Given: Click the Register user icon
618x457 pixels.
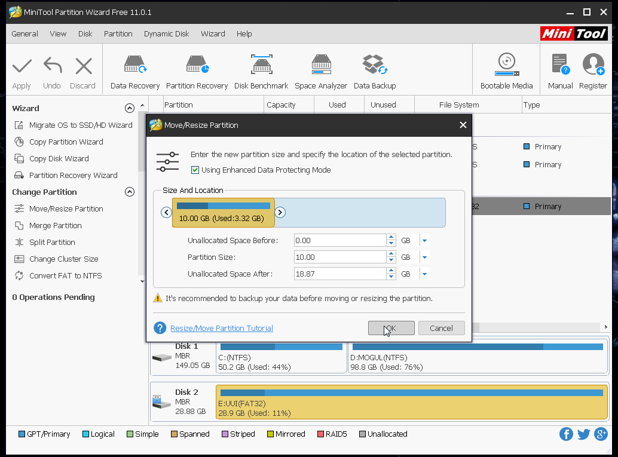Looking at the screenshot, I should [x=593, y=65].
